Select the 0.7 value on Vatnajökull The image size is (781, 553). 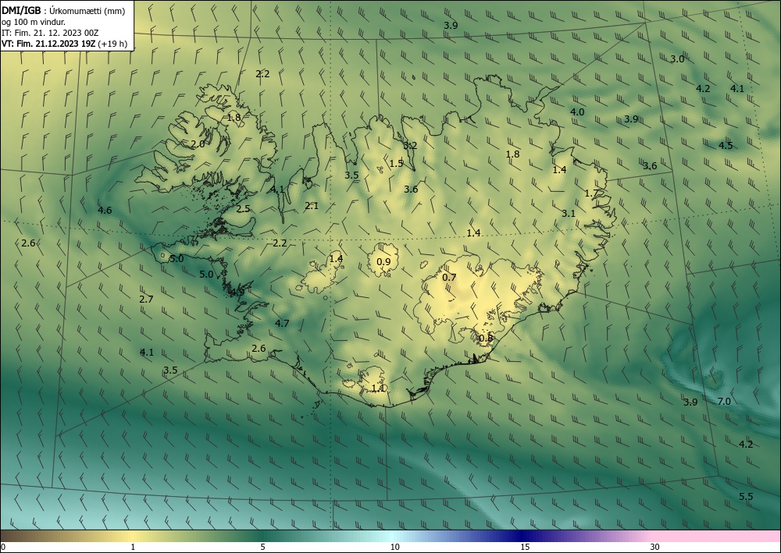(449, 278)
